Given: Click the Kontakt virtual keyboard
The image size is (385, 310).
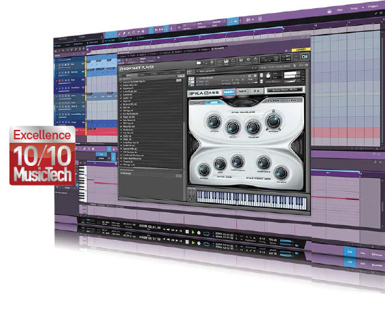Looking at the screenshot, I should tap(252, 200).
